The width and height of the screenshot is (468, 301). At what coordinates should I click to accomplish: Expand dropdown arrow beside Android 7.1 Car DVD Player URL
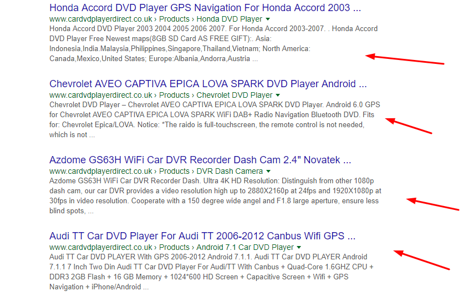point(299,248)
